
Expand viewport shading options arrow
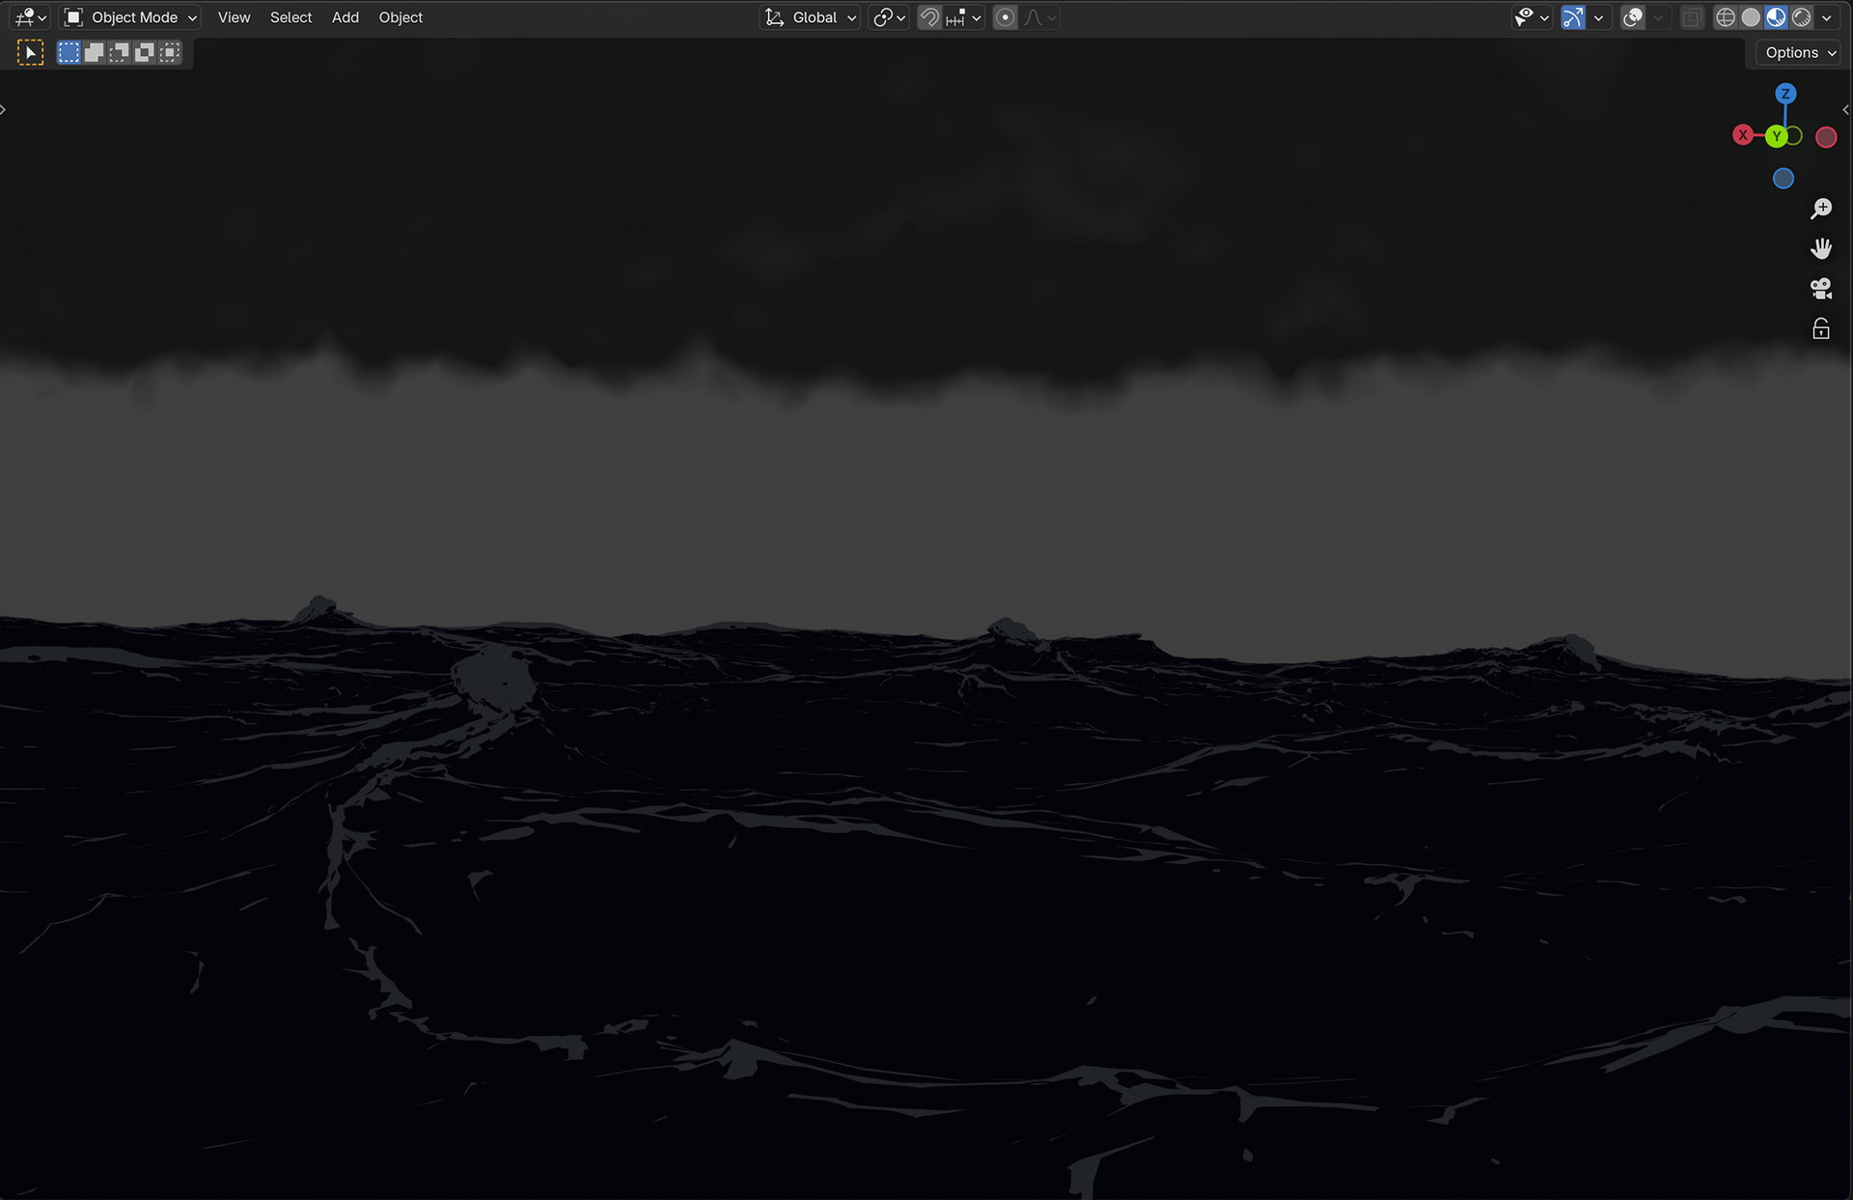coord(1826,17)
